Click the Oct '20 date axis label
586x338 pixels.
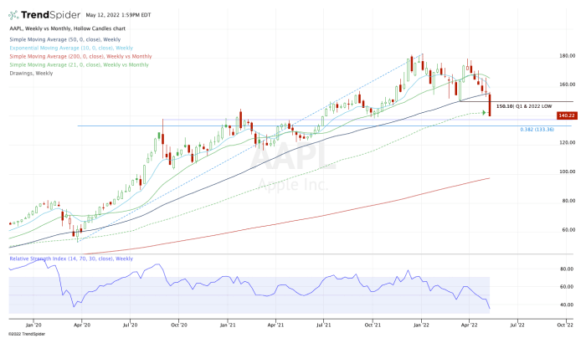tap(179, 325)
